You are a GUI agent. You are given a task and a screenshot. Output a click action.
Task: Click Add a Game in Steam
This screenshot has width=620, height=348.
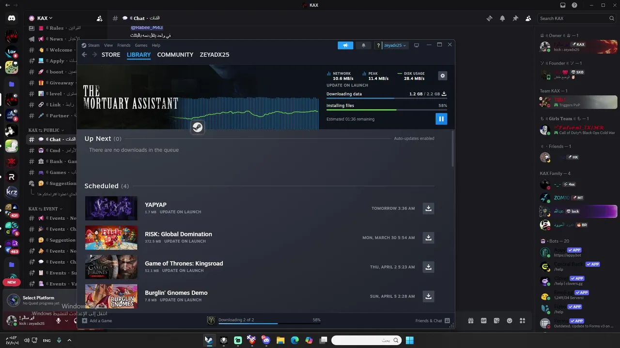pos(97,320)
